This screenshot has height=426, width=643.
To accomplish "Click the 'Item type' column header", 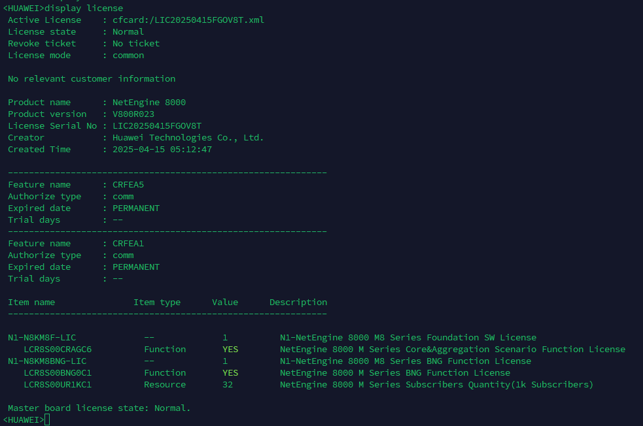I will tap(156, 303).
